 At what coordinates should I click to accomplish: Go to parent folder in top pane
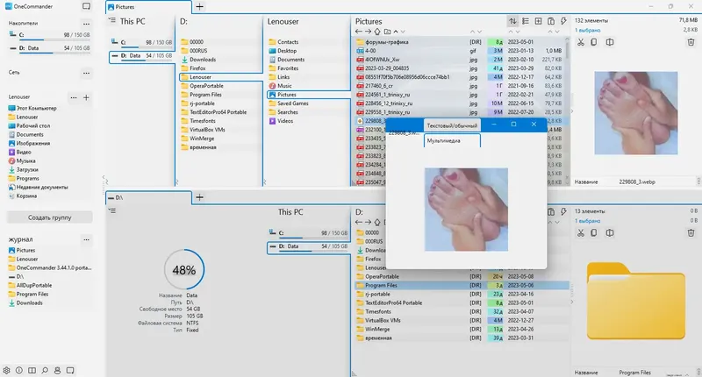coord(377,32)
